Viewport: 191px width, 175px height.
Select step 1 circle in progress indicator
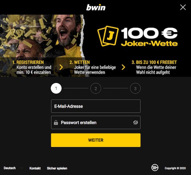point(56,88)
